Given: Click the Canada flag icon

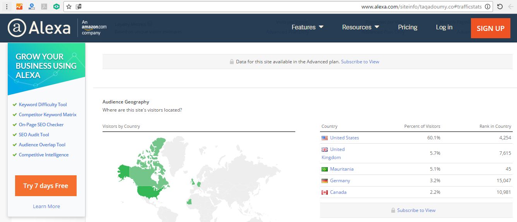Looking at the screenshot, I should (x=324, y=192).
